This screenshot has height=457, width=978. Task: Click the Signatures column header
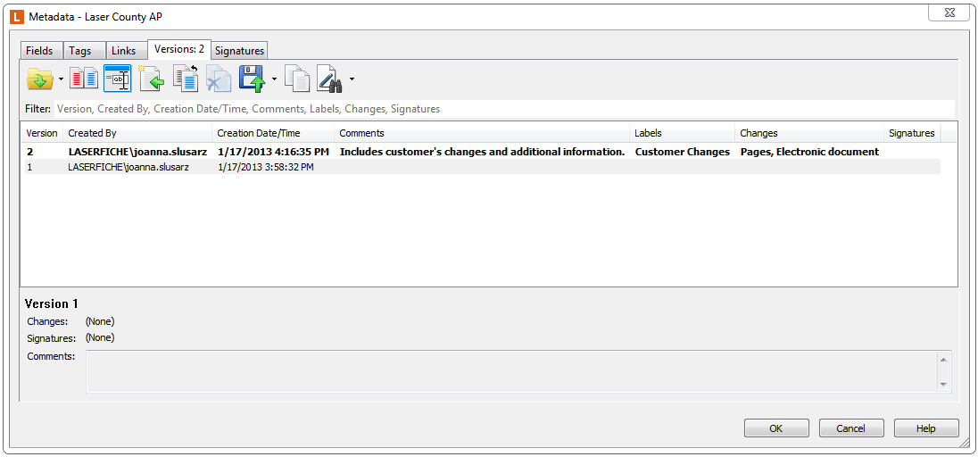912,133
